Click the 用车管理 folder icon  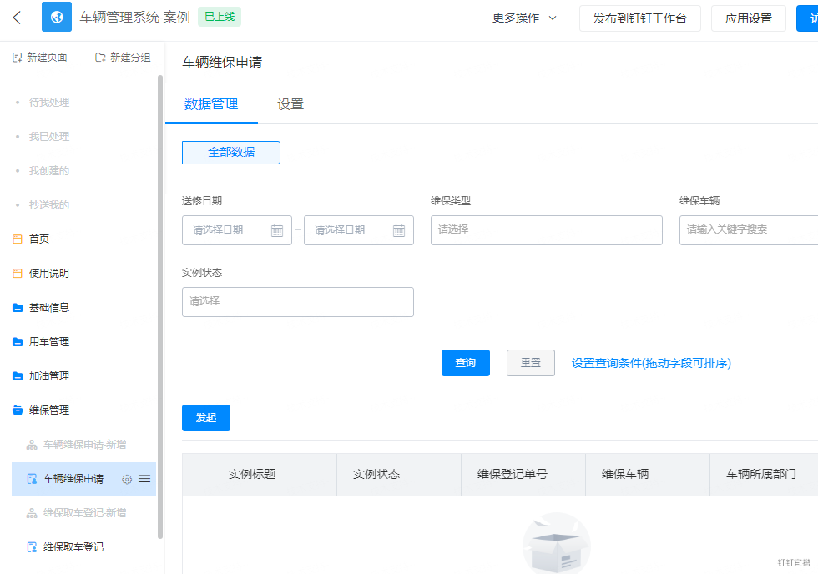[x=18, y=342]
